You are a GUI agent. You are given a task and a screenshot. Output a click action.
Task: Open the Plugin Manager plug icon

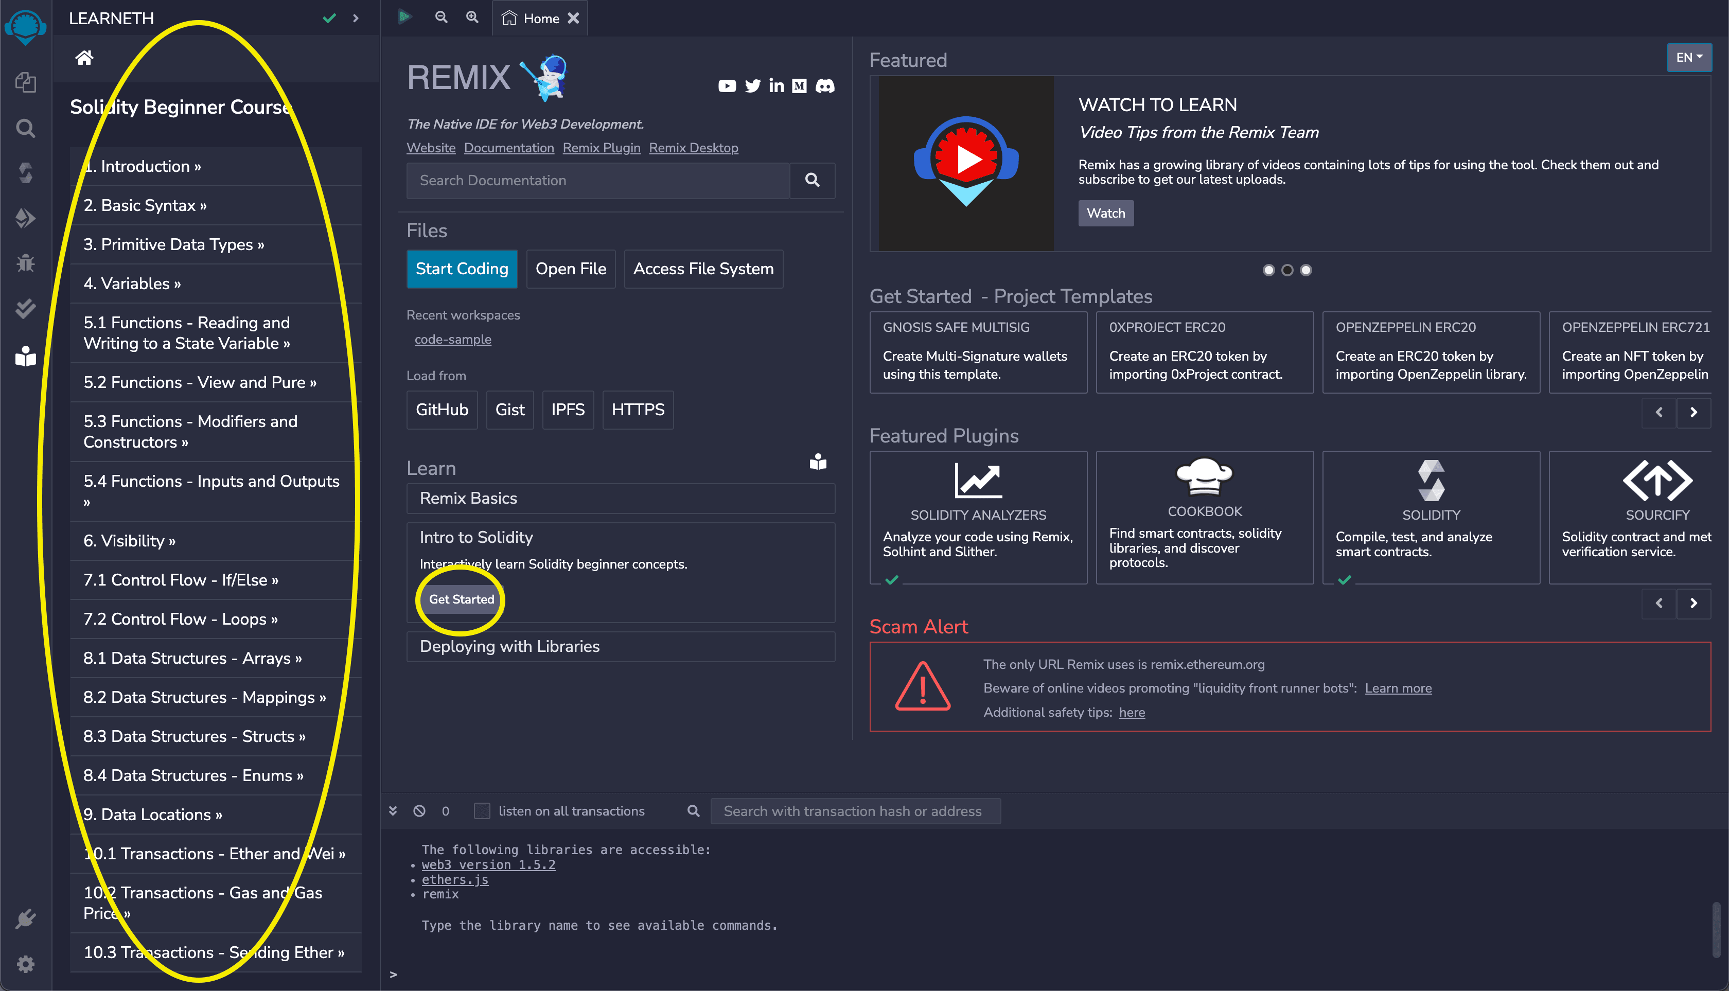25,919
